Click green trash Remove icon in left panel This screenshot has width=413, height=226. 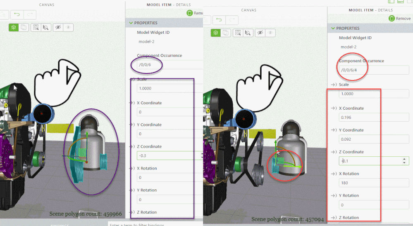pos(190,13)
